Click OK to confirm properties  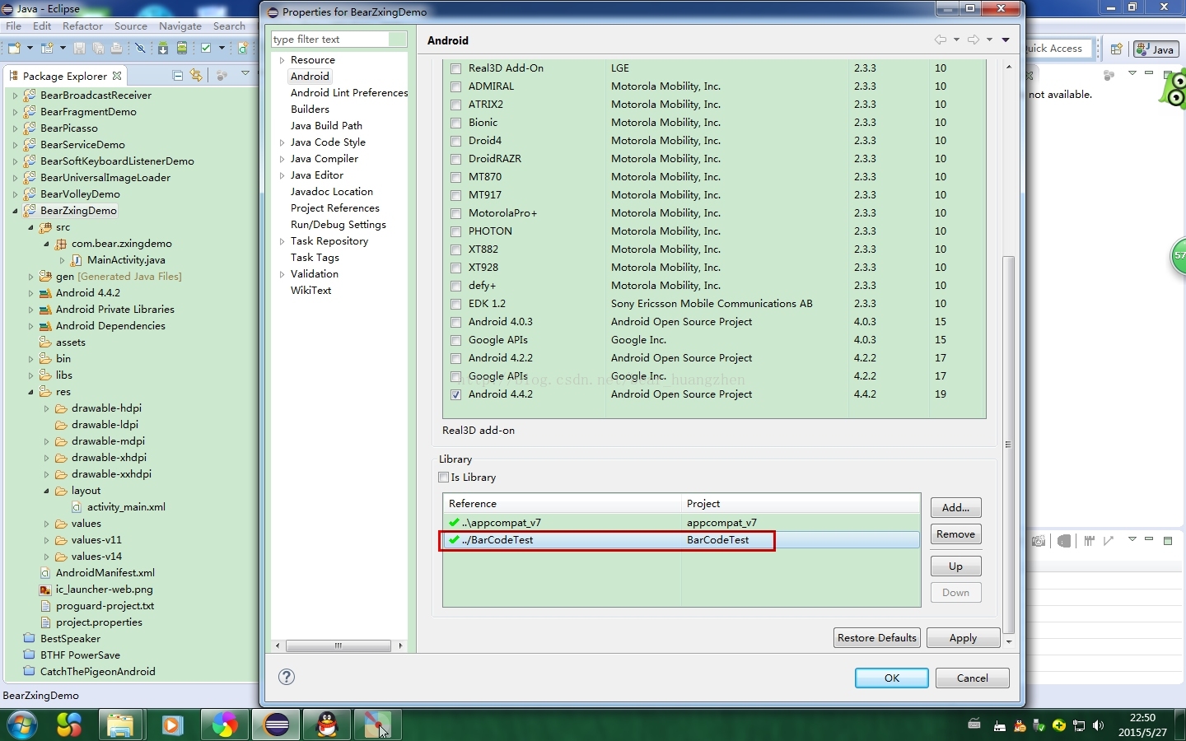click(892, 678)
